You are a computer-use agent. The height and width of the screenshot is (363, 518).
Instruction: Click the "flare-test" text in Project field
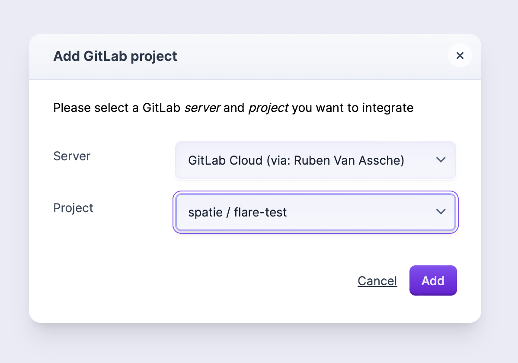pyautogui.click(x=260, y=212)
